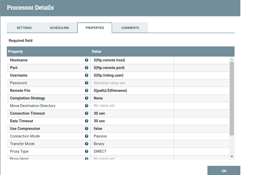
Task: Switch to the Settings tab
Action: (x=24, y=28)
